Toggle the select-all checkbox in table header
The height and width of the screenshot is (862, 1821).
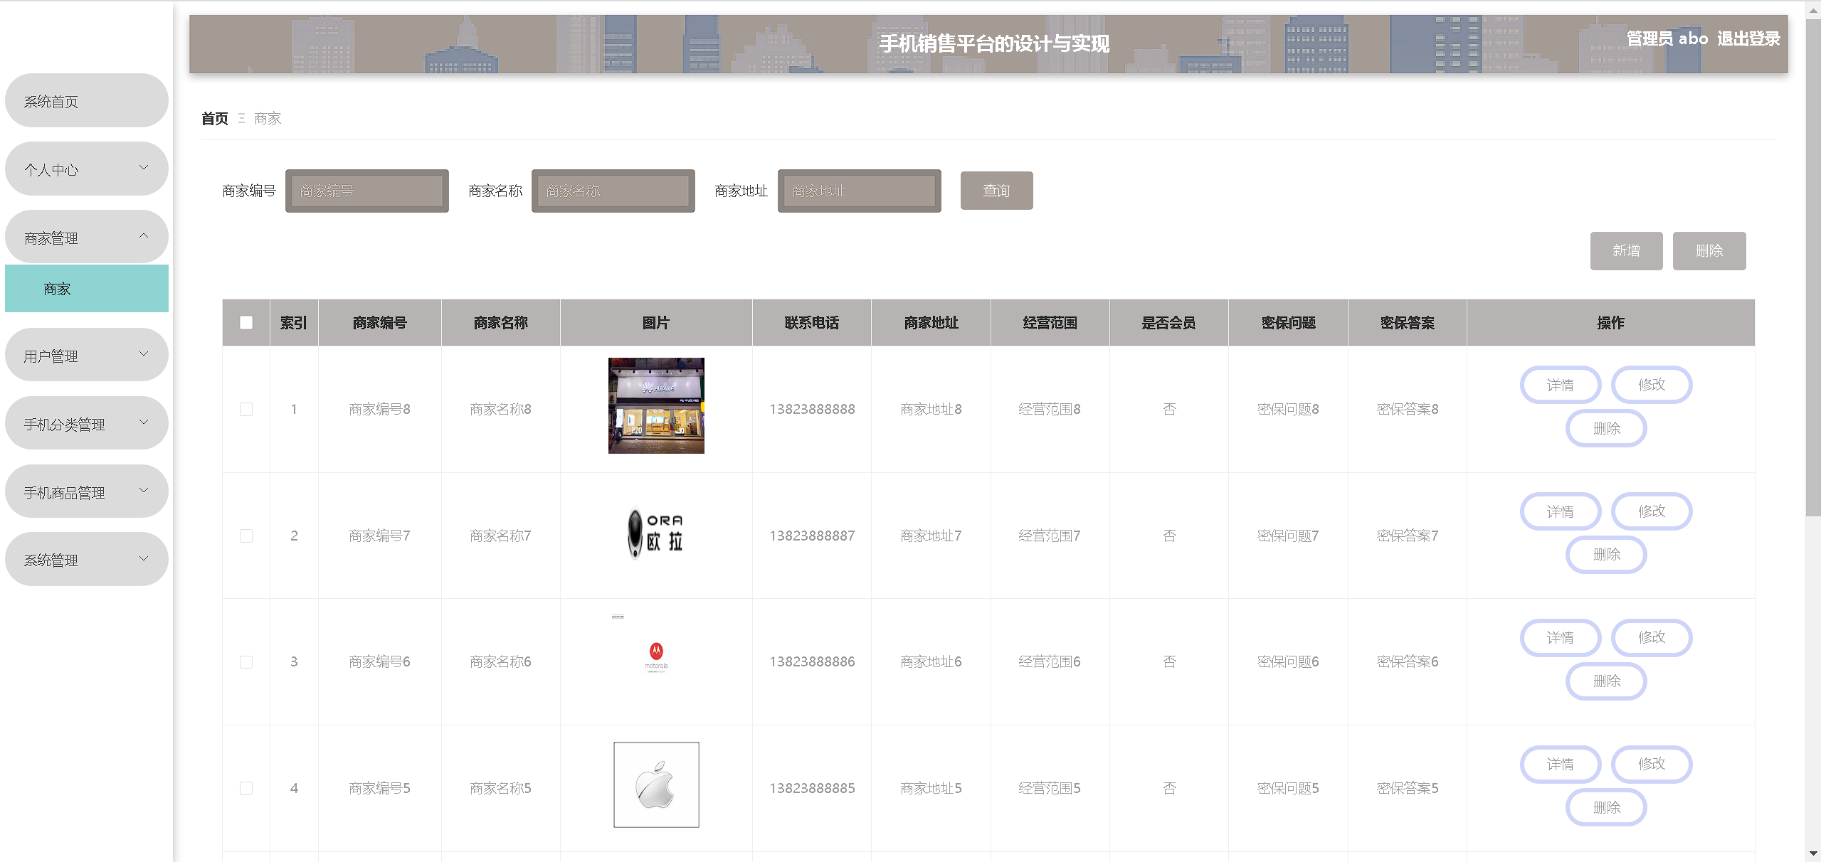(246, 322)
